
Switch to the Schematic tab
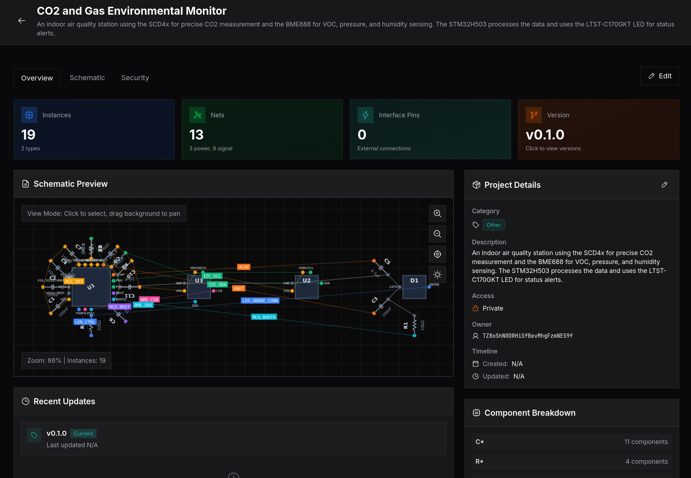tap(87, 78)
